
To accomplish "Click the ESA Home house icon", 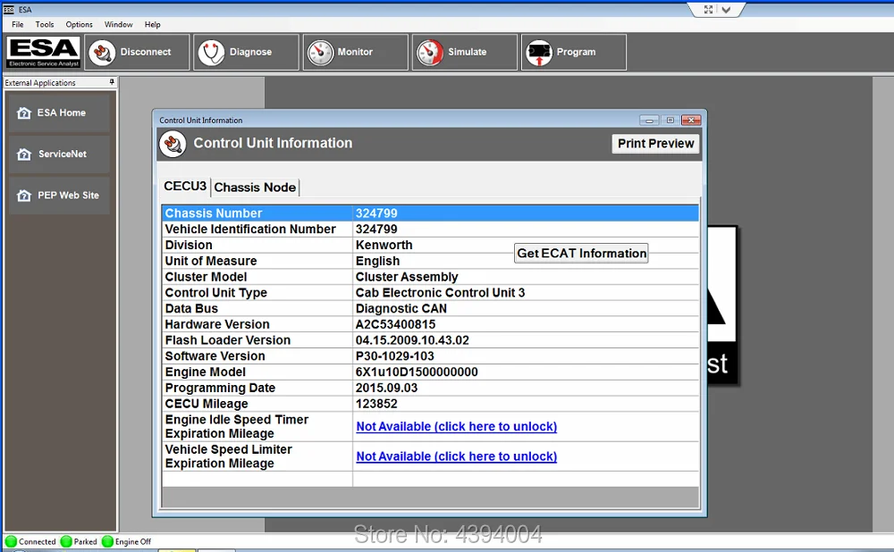I will pos(24,113).
